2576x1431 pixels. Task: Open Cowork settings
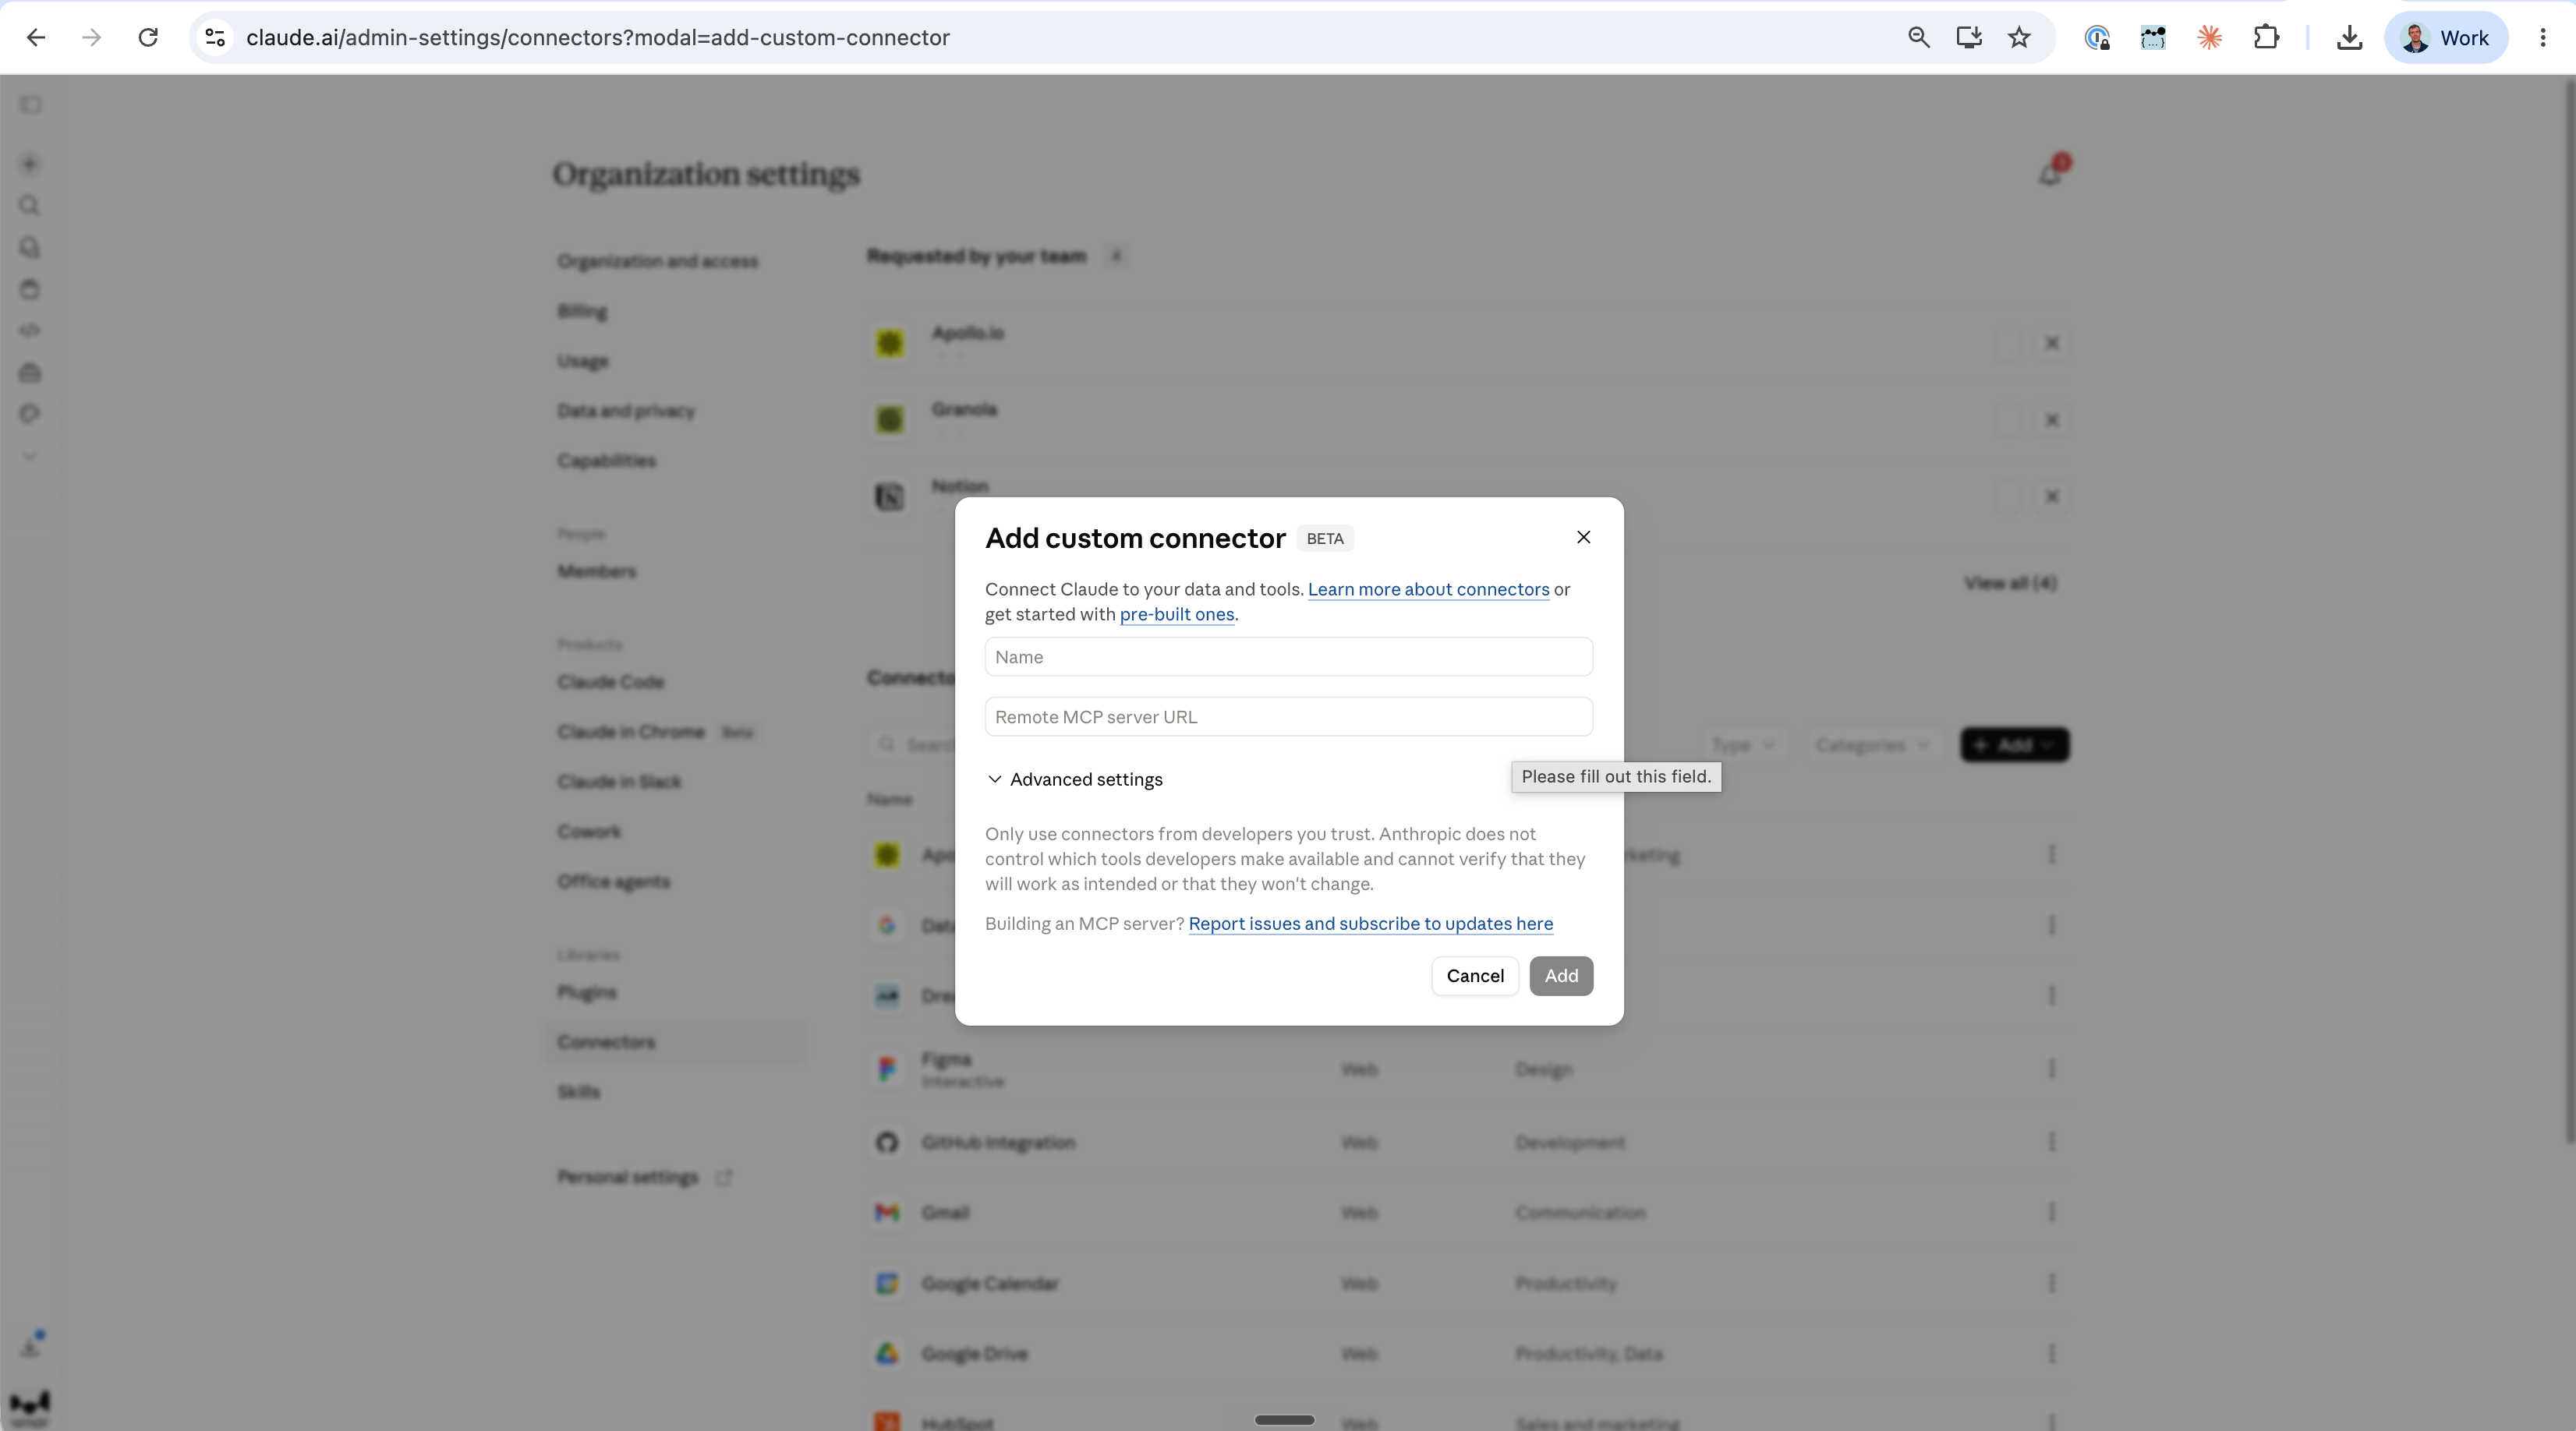(589, 832)
